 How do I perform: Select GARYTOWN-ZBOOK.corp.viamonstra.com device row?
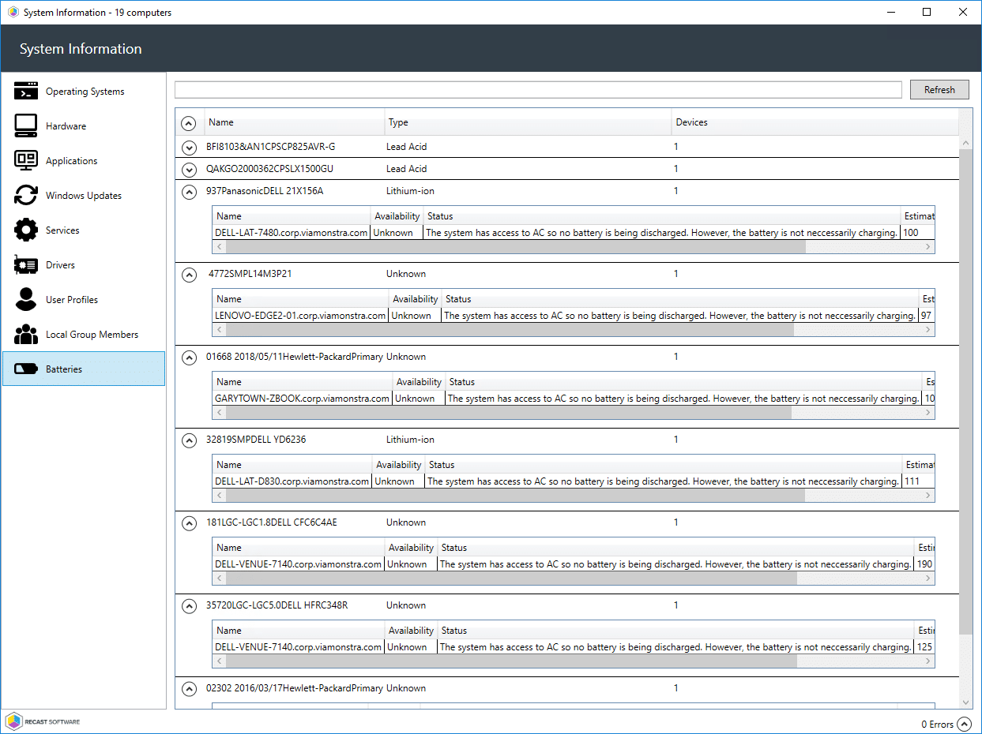tap(573, 399)
